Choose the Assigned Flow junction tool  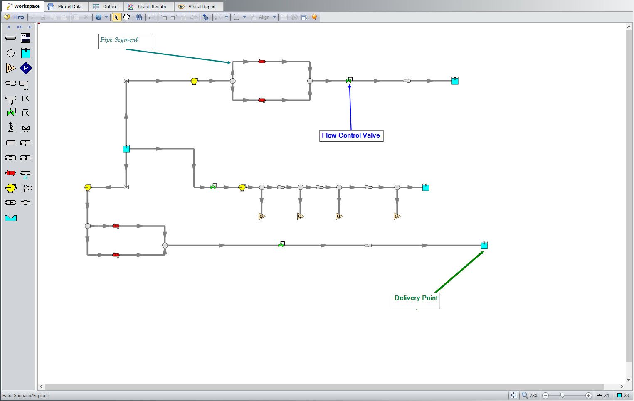[x=11, y=68]
